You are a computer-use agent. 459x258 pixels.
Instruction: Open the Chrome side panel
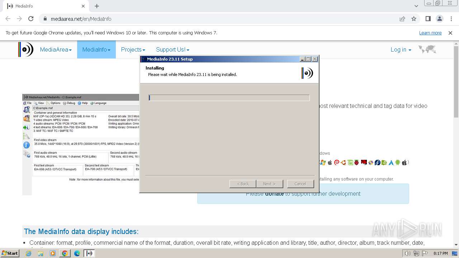point(428,19)
